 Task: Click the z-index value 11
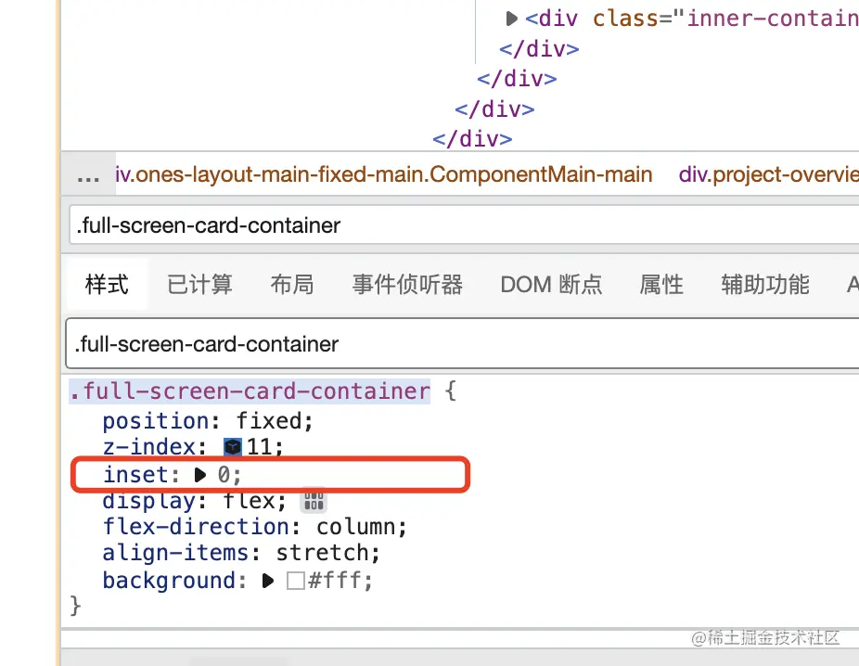point(260,447)
